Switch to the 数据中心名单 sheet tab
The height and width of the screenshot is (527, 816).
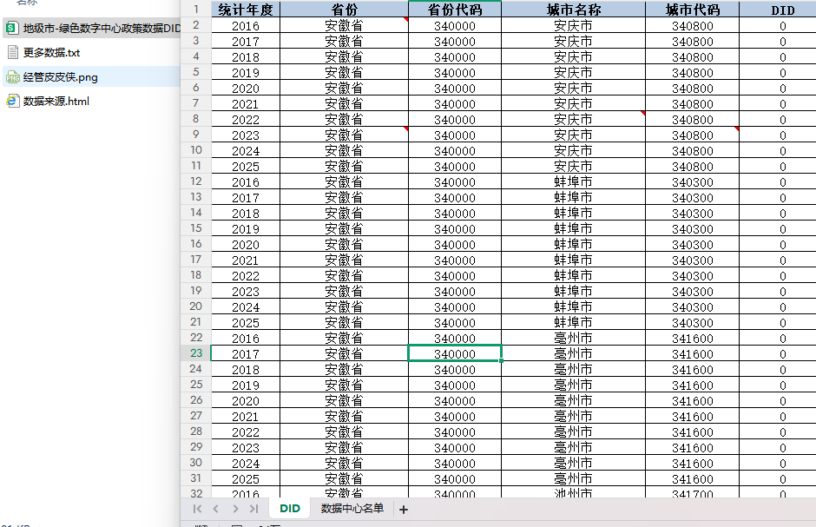click(x=352, y=508)
